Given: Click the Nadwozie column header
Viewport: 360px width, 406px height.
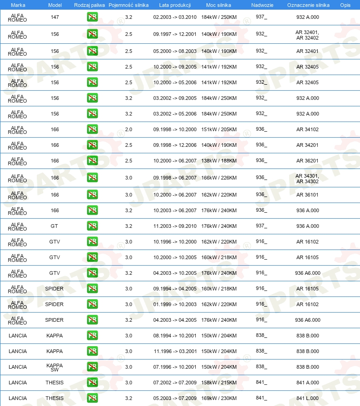Looking at the screenshot, I should 262,5.
